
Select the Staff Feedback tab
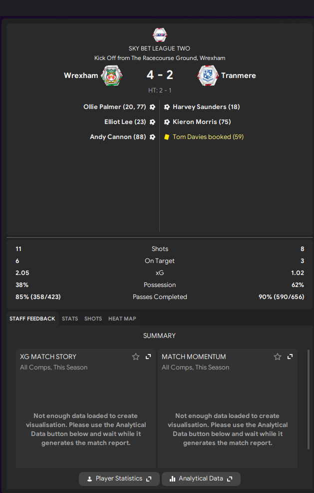[x=32, y=318]
